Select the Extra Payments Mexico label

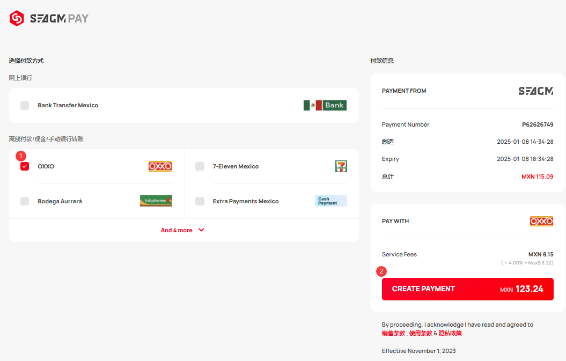click(246, 201)
